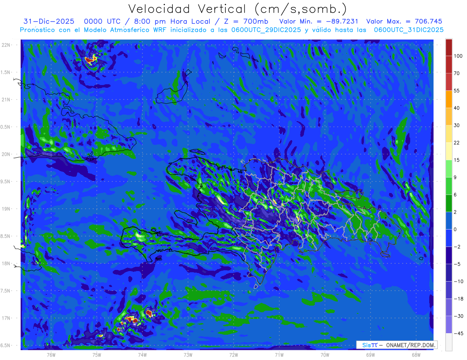Click the yellow swatch between 22 and 30
Image resolution: width=467 pixels, height=360 pixels.
[449, 134]
